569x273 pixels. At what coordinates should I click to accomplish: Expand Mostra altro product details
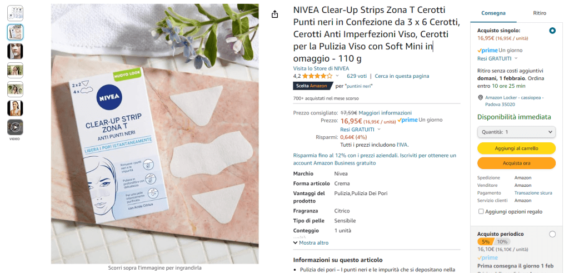[x=311, y=243]
